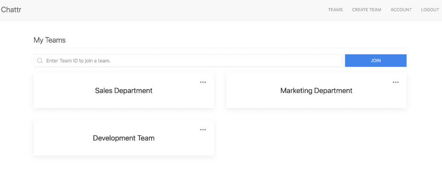Click the divider line below My Teams
This screenshot has height=196, width=442.
[x=220, y=48]
